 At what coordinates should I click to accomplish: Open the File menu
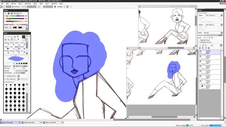pyautogui.click(x=2, y=4)
